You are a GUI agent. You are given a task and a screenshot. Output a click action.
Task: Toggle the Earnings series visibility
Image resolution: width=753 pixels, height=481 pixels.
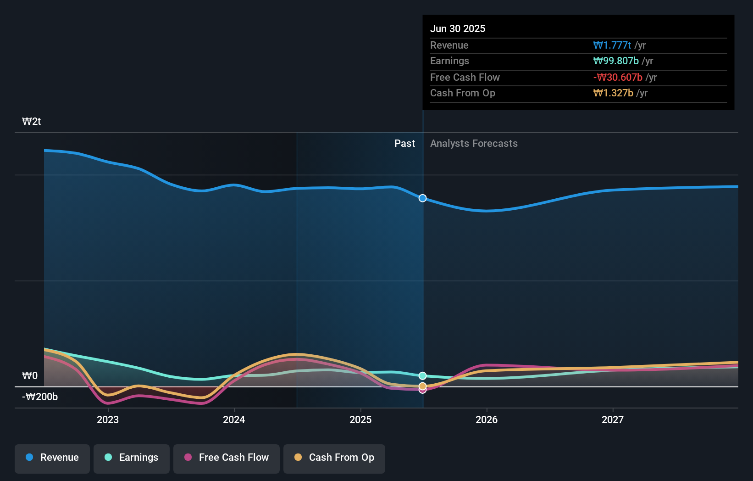point(131,458)
